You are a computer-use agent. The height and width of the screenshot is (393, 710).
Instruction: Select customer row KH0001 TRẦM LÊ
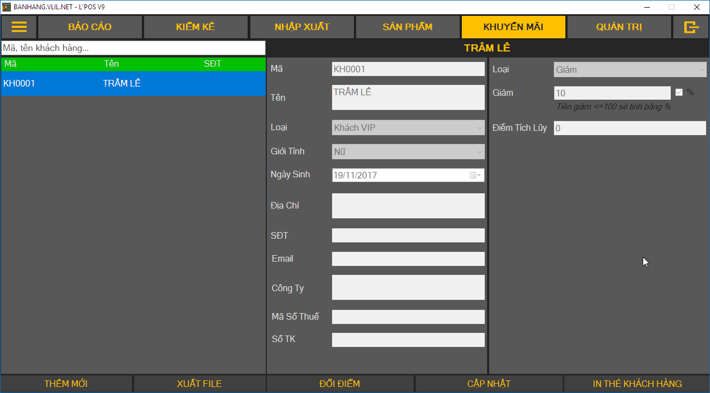pyautogui.click(x=133, y=84)
